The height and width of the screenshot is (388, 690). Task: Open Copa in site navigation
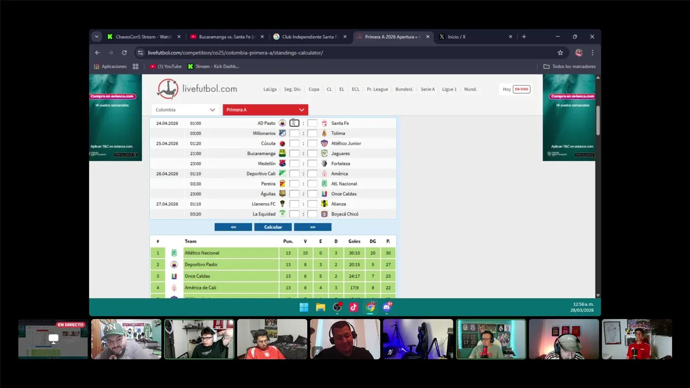tap(314, 89)
